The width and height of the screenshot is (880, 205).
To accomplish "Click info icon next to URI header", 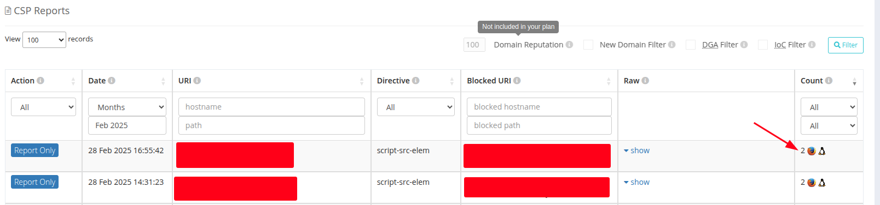I will coord(197,81).
